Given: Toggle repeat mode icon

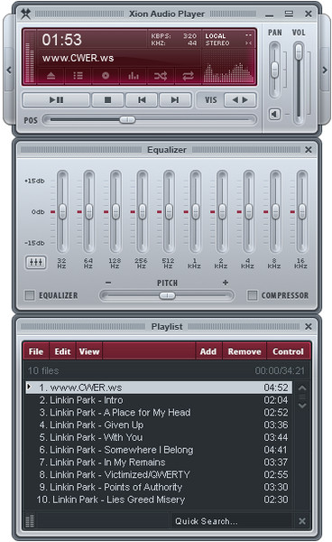Looking at the screenshot, I should [x=188, y=76].
